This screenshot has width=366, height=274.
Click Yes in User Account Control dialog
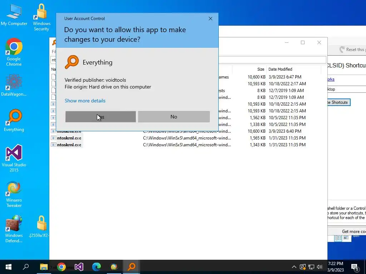(x=100, y=117)
